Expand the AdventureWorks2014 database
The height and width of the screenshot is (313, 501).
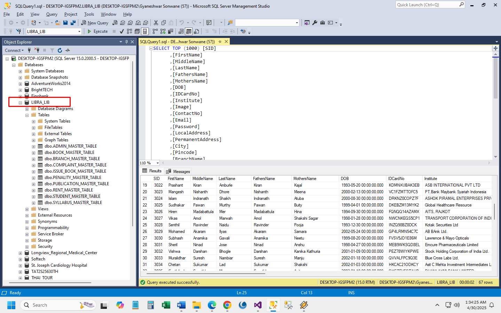coord(20,84)
